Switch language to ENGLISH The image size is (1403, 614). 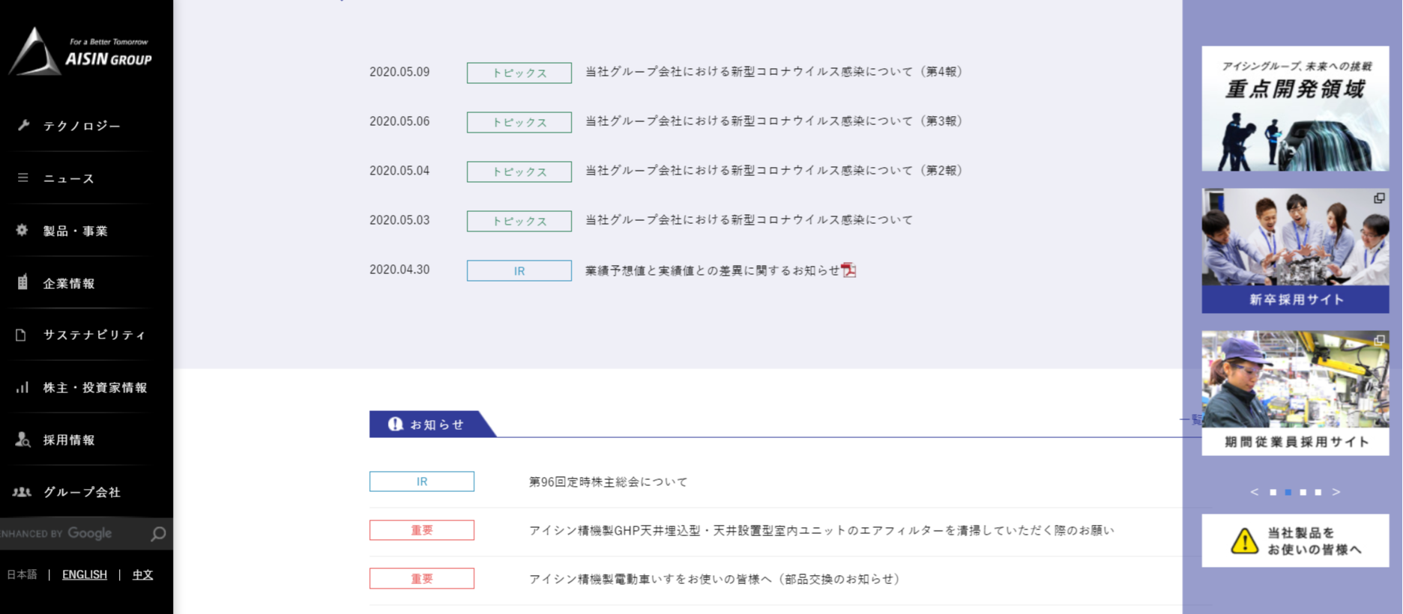(85, 574)
